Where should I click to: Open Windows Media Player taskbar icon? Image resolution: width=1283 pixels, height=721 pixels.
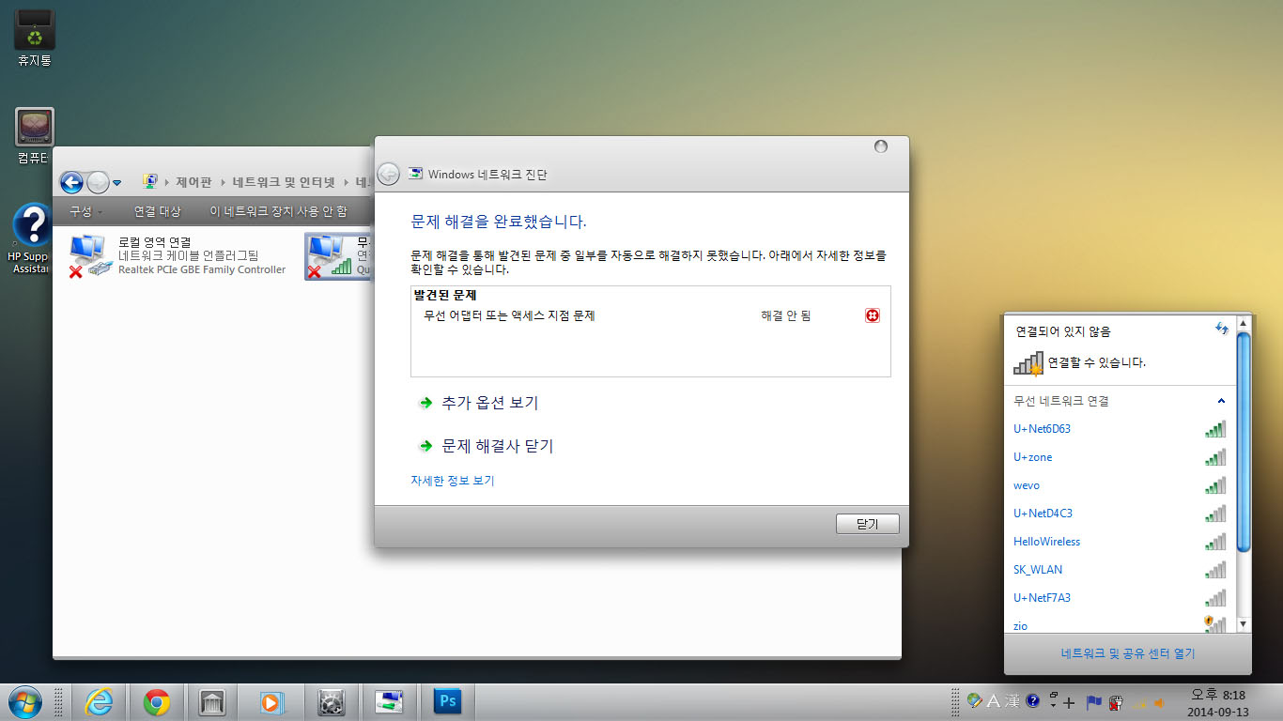point(271,701)
